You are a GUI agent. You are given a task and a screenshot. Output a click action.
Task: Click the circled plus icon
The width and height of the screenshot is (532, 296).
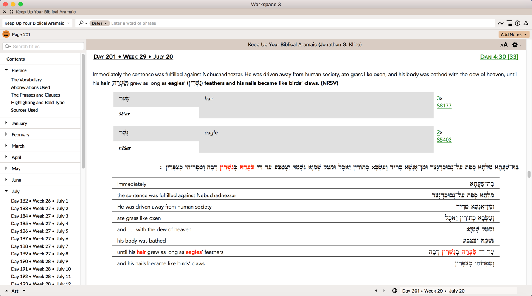518,23
